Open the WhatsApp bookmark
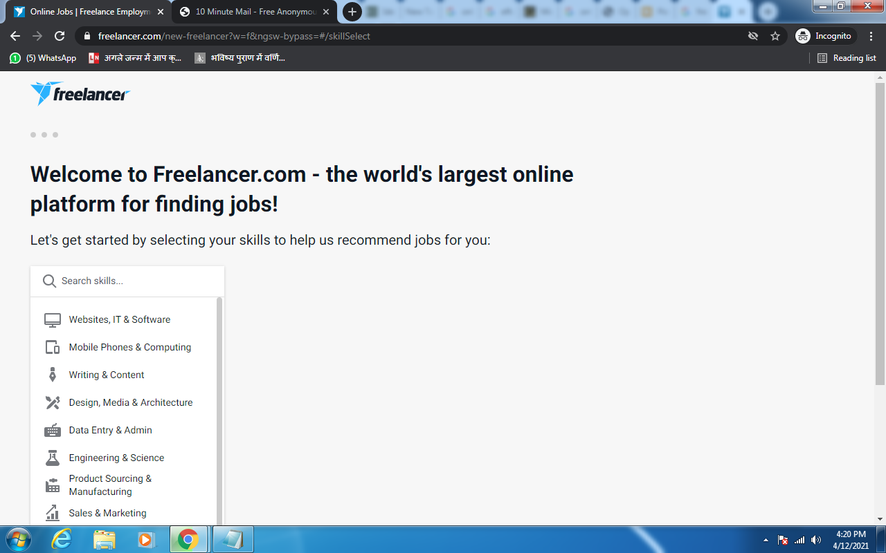This screenshot has width=886, height=553. pyautogui.click(x=43, y=58)
